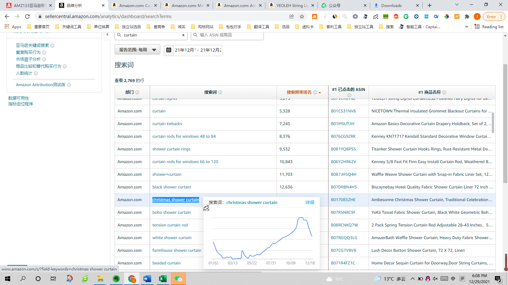Mute system volume in the tray
Screen dimensions: 508x285
pos(434,279)
